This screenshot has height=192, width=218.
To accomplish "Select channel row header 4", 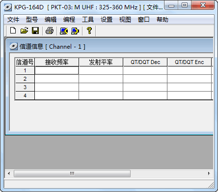I will tap(25, 96).
